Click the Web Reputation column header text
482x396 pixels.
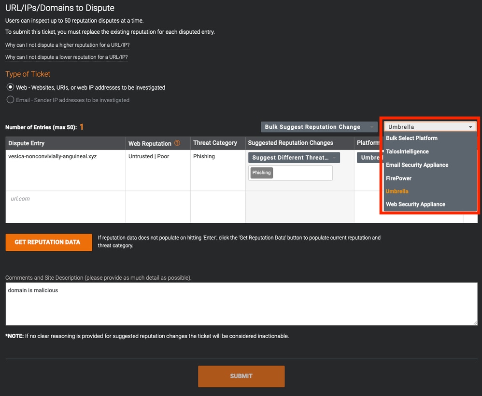coord(150,143)
